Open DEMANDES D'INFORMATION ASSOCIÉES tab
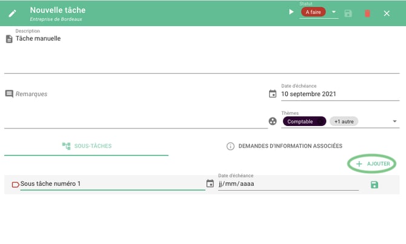Viewport: 406px width, 244px height. pyautogui.click(x=284, y=146)
